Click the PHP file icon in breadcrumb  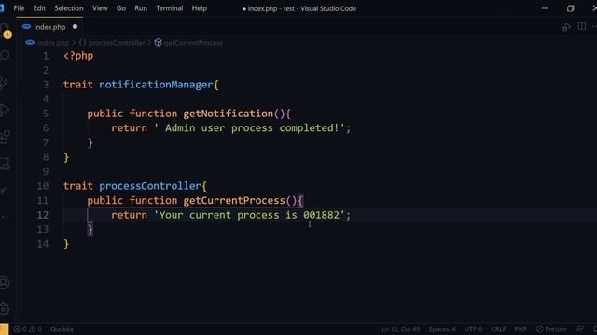pyautogui.click(x=30, y=43)
